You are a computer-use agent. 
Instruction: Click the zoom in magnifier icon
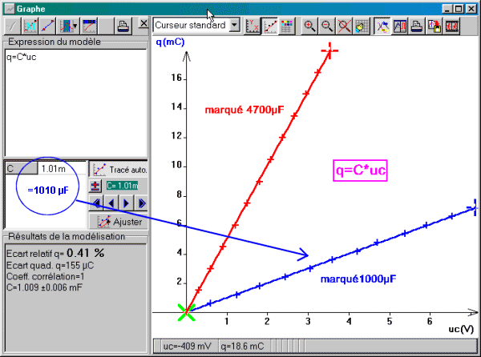pos(310,25)
